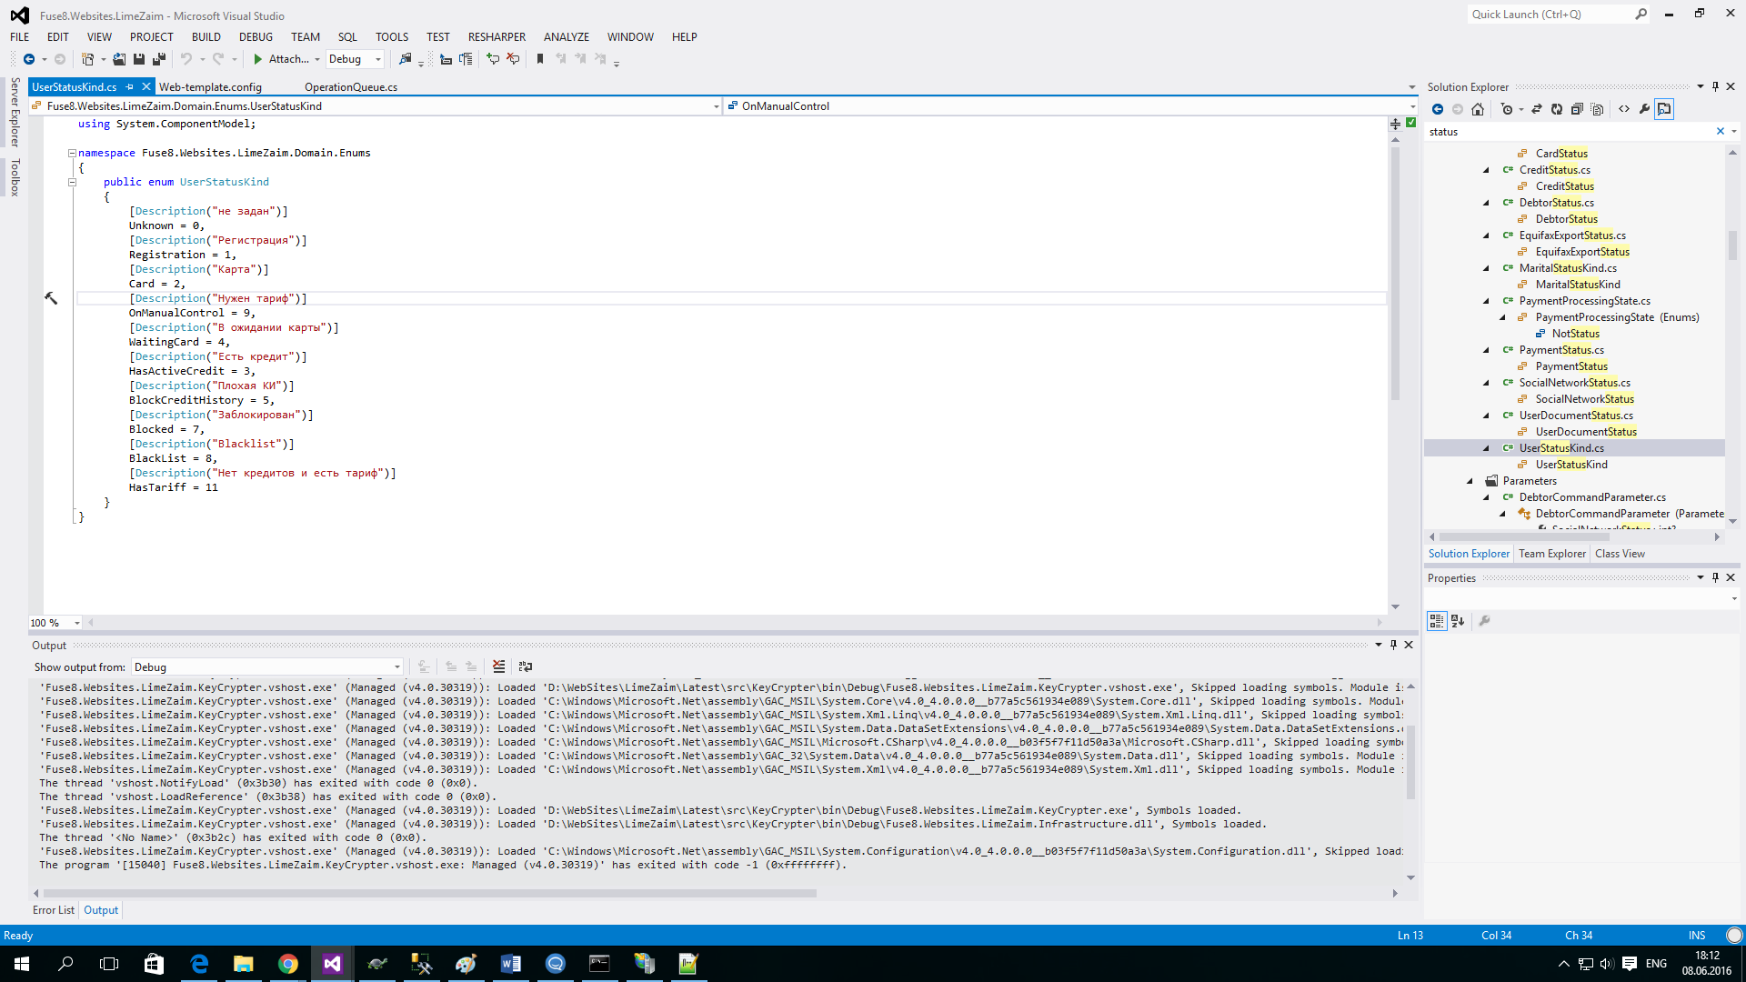
Task: Click Solution Explorer Home icon
Action: (1478, 109)
